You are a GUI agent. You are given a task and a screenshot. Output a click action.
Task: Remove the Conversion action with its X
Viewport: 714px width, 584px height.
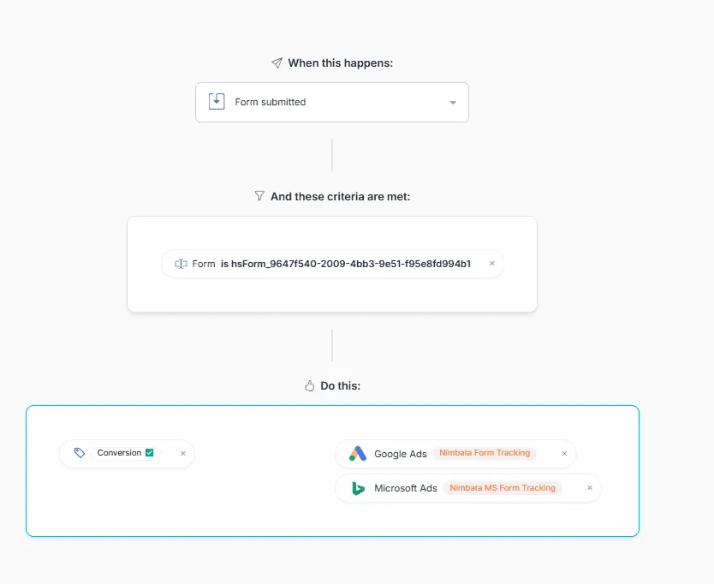pyautogui.click(x=183, y=453)
